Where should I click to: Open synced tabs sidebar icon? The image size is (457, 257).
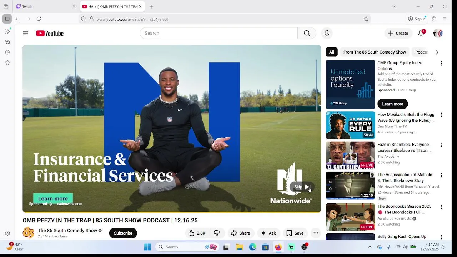7,42
